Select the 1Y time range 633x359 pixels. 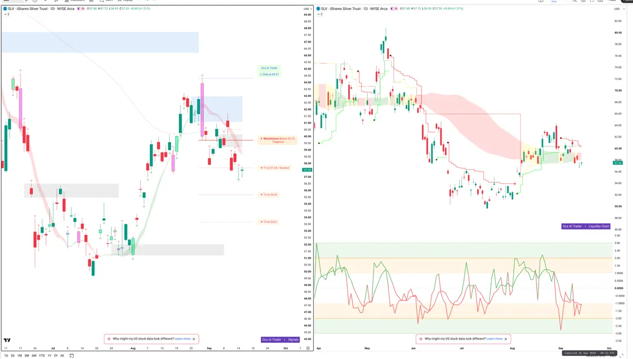[x=50, y=355]
